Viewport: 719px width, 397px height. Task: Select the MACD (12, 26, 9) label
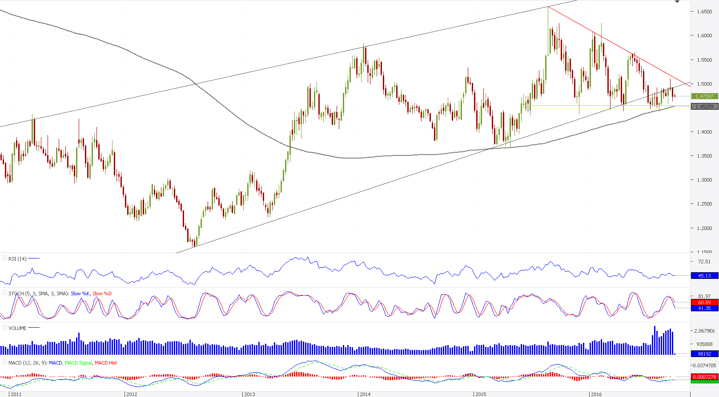point(28,363)
